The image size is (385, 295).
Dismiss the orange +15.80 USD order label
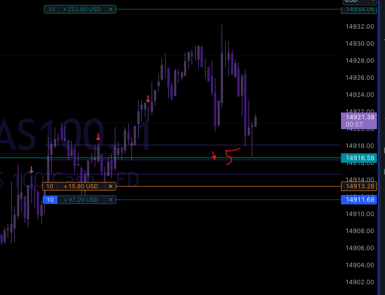click(110, 186)
